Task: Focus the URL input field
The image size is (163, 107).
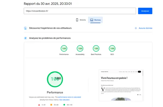Action: [x=80, y=11]
